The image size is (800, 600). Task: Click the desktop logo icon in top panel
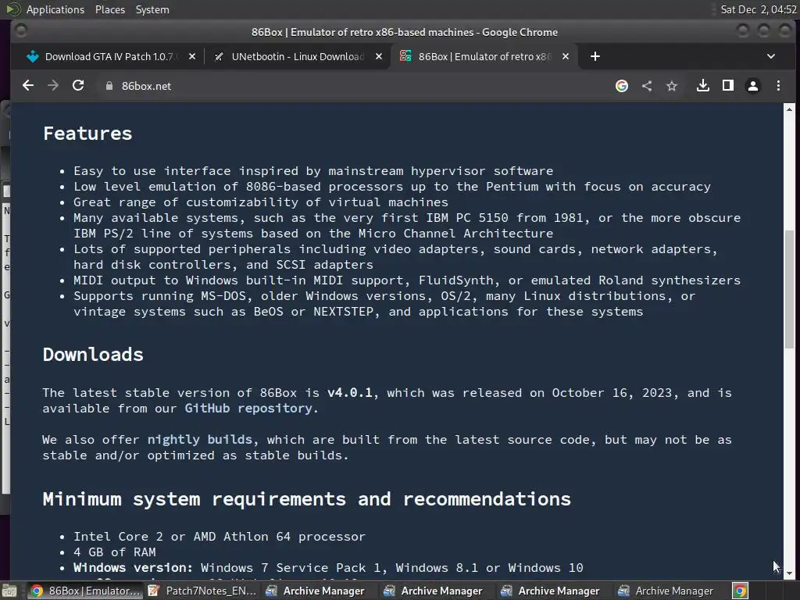point(13,9)
